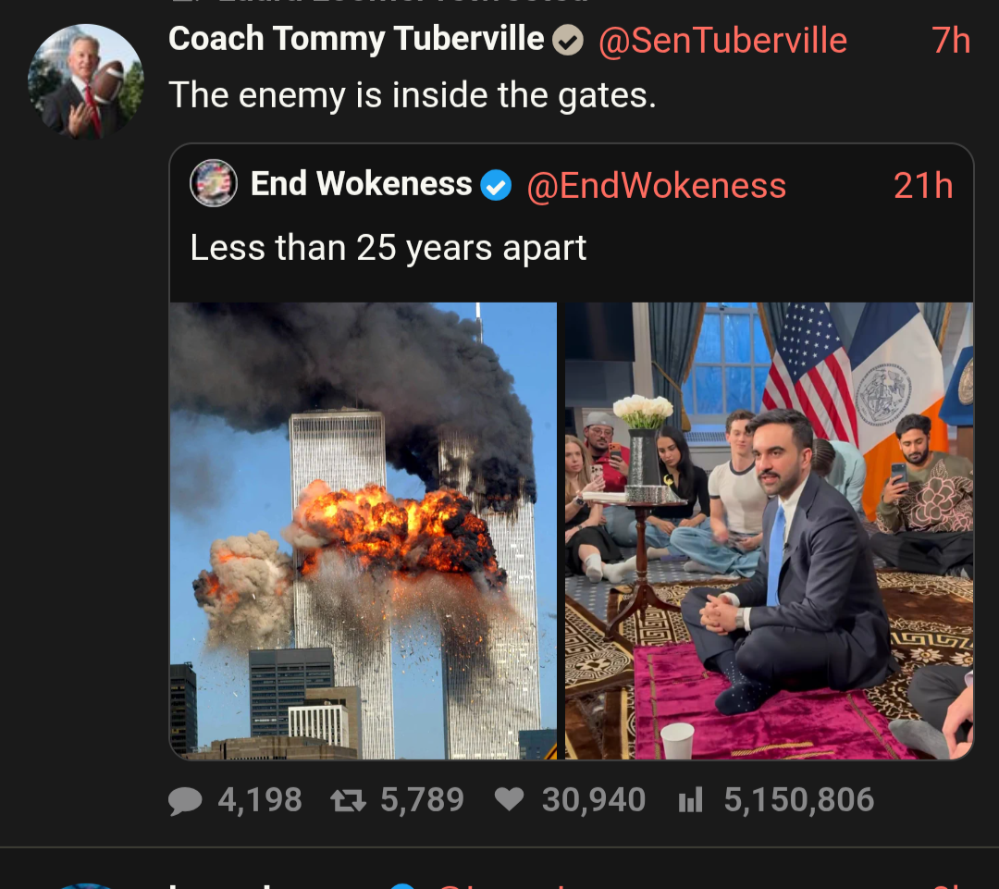Click the 21h quoted post timestamp
Screen dimensions: 999x889
[922, 186]
